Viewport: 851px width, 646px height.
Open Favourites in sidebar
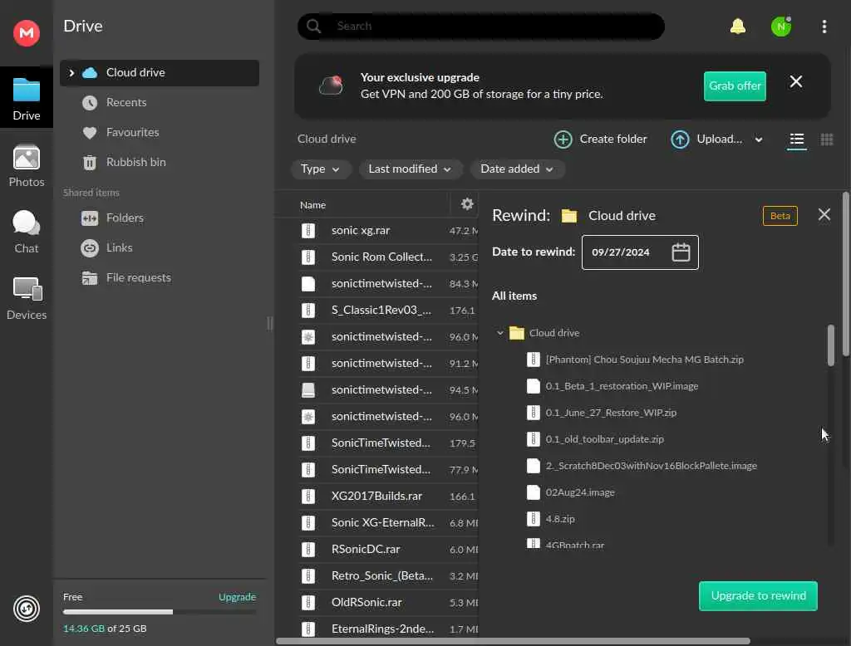pos(132,132)
